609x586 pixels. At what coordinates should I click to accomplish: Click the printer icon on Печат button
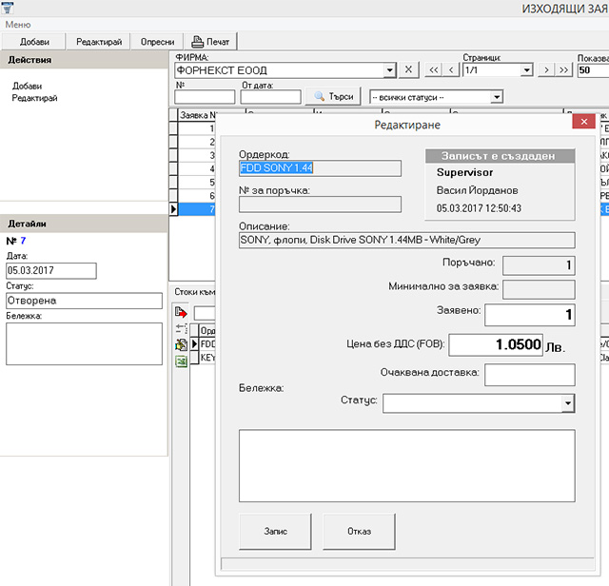click(x=198, y=42)
